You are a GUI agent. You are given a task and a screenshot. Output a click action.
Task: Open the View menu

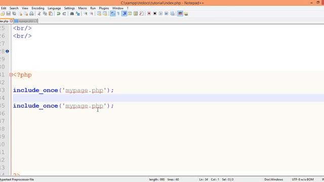point(25,8)
